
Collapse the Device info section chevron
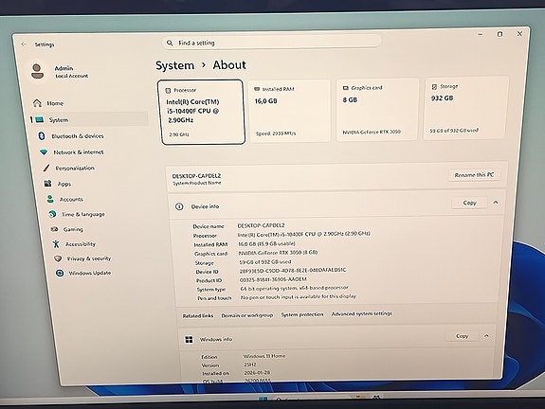pos(496,202)
